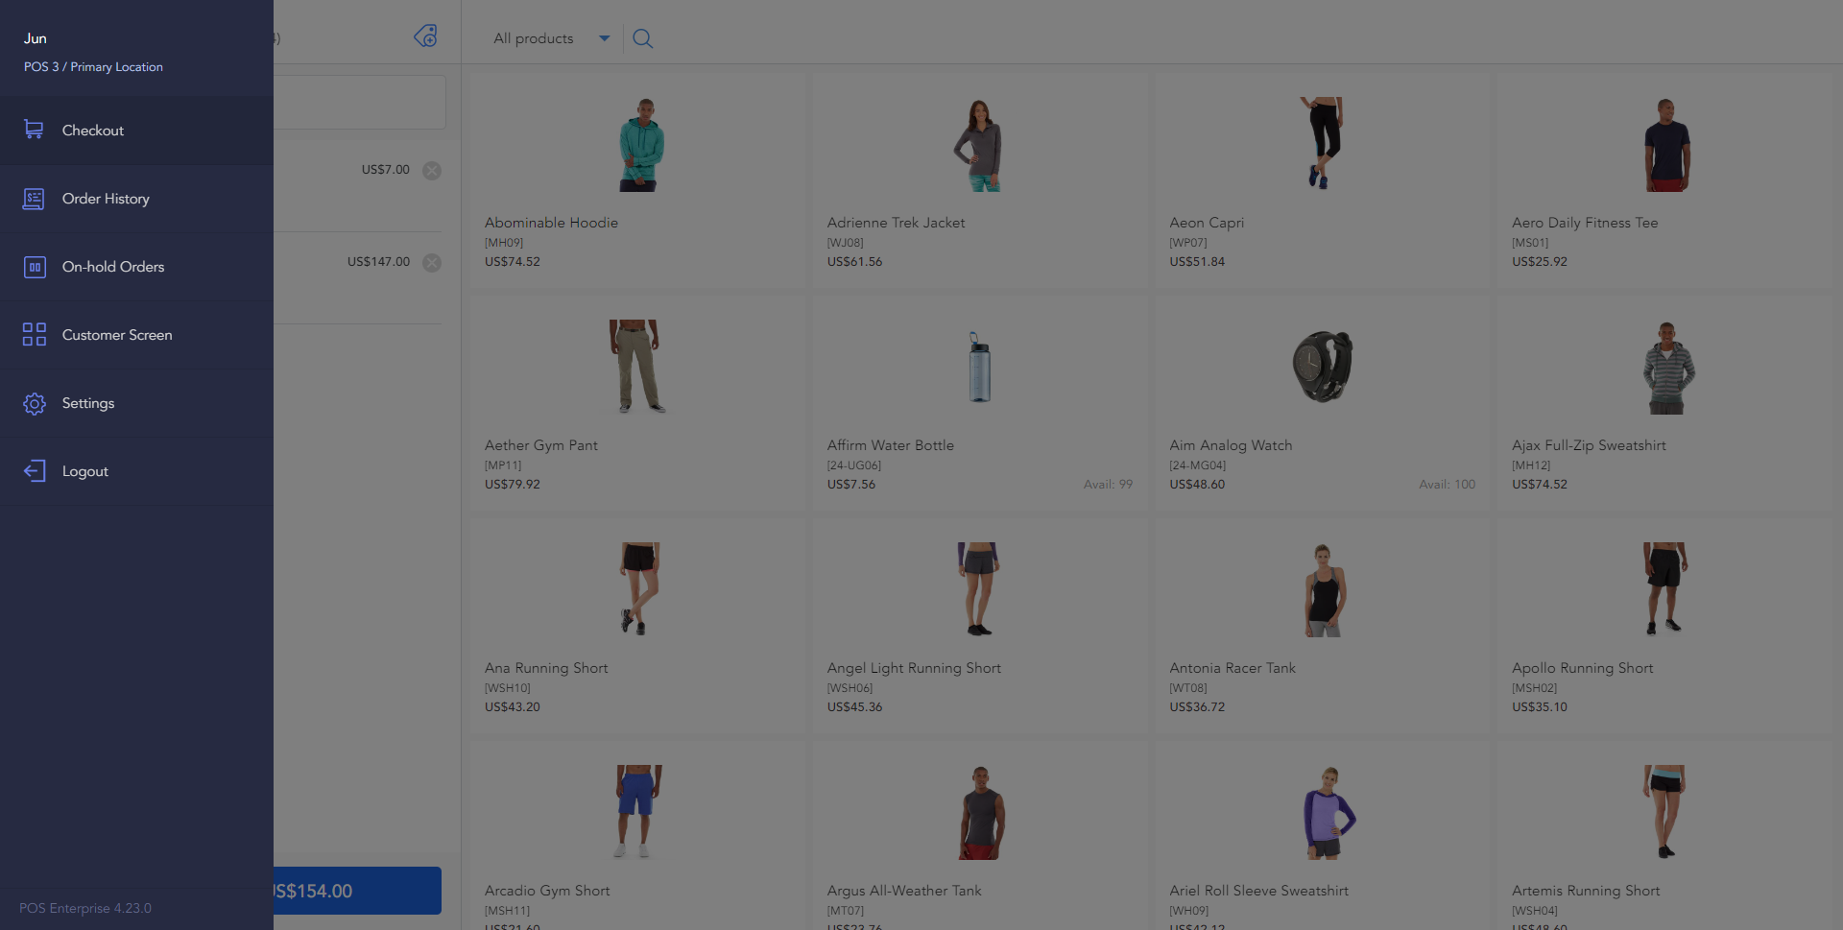The width and height of the screenshot is (1843, 930).
Task: Click the 'Affirm Water Bottle' product name
Action: 891,445
